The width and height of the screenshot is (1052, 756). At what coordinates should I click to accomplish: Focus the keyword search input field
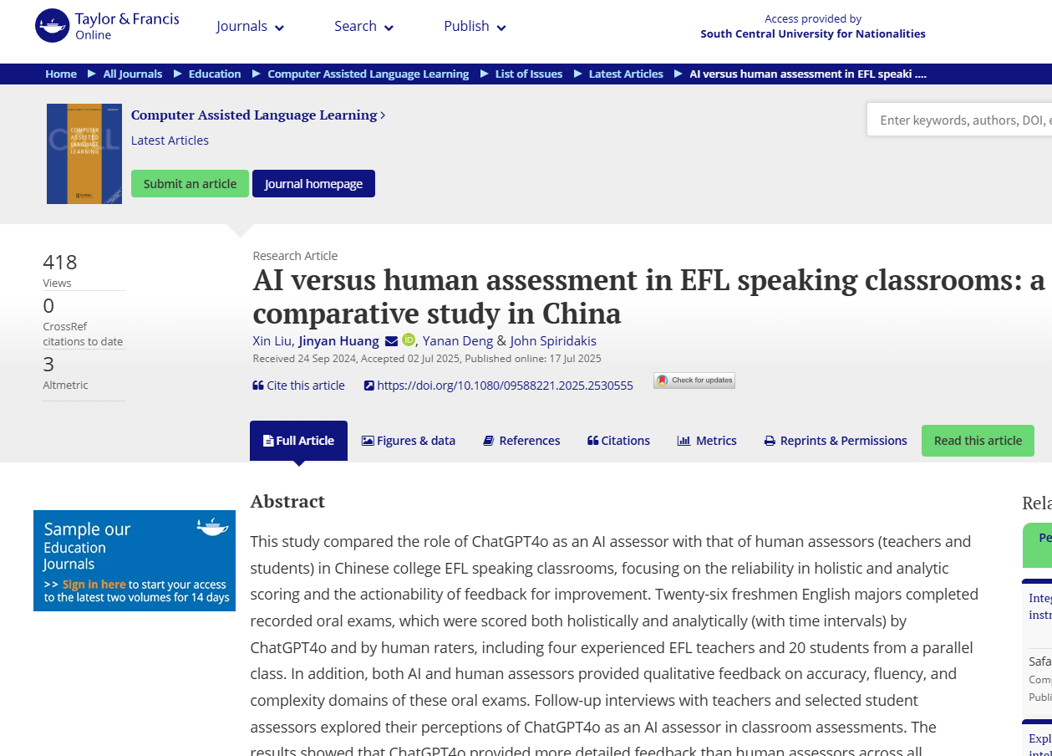coord(961,120)
